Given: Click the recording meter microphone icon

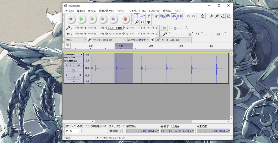Looking at the screenshot, I should pos(68,28).
